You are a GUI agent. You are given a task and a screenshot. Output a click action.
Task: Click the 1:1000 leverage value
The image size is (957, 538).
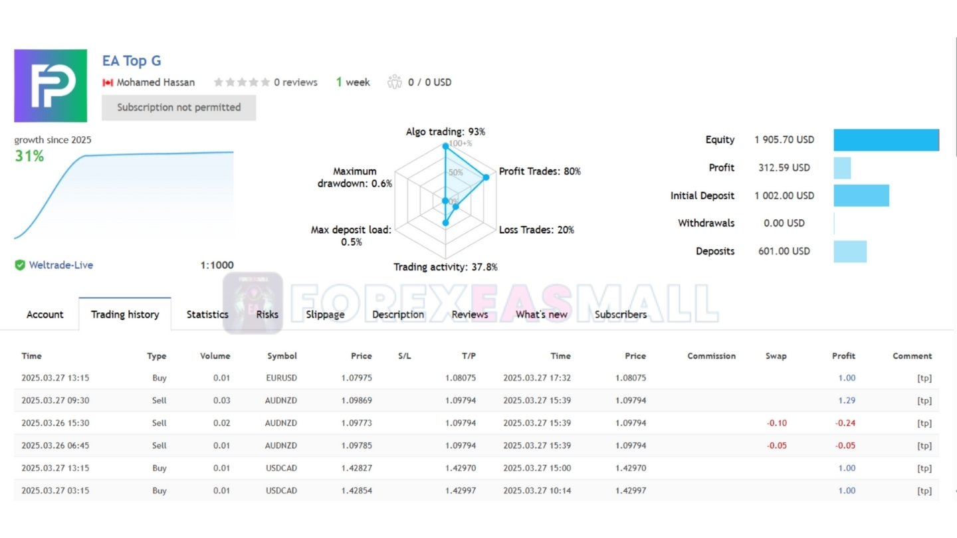217,265
